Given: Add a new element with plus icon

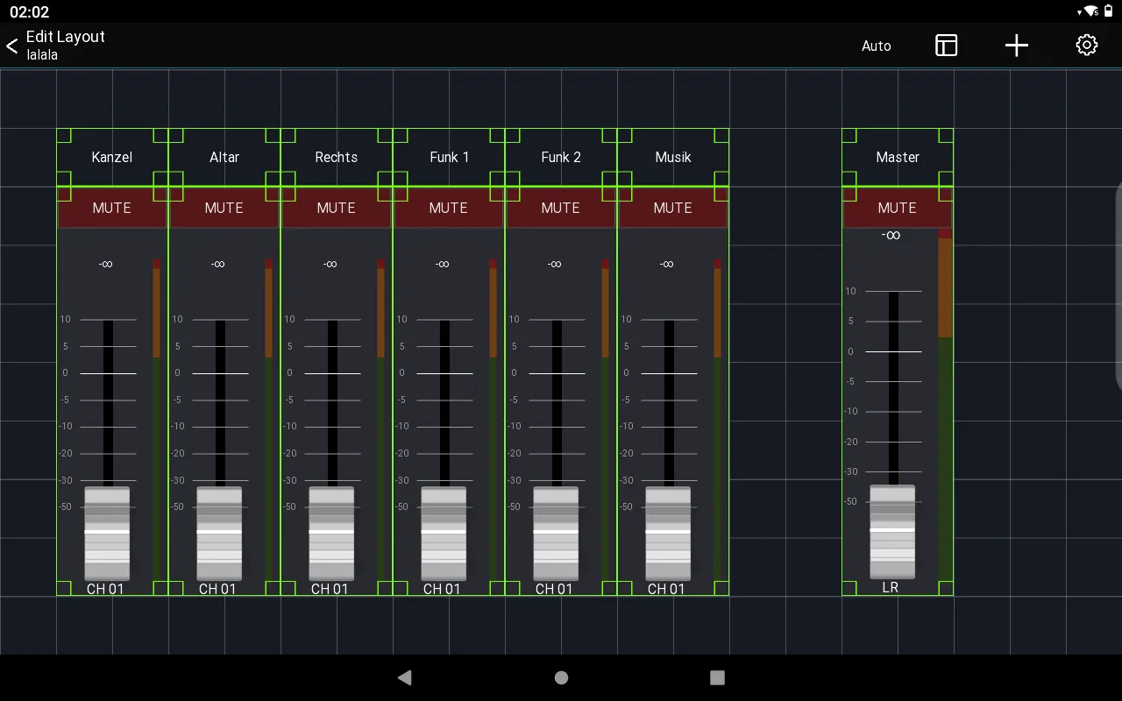Looking at the screenshot, I should 1016,46.
